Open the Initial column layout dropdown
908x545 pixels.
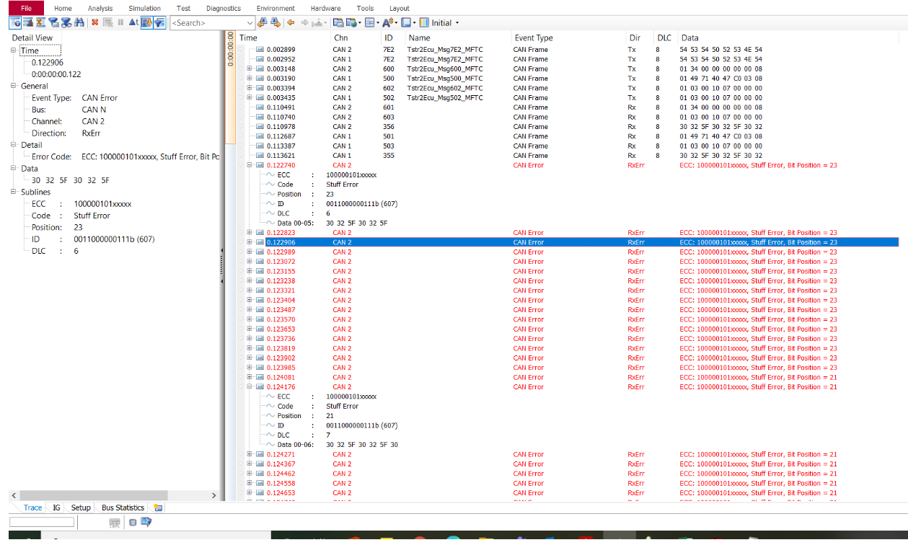coord(457,23)
